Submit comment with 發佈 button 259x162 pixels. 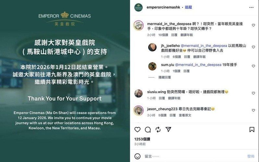tap(251, 156)
